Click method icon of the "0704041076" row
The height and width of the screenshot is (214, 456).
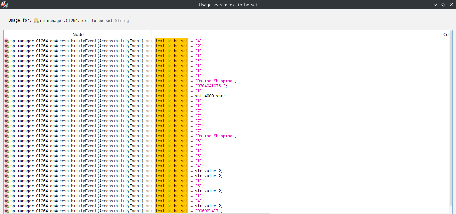tap(7, 86)
